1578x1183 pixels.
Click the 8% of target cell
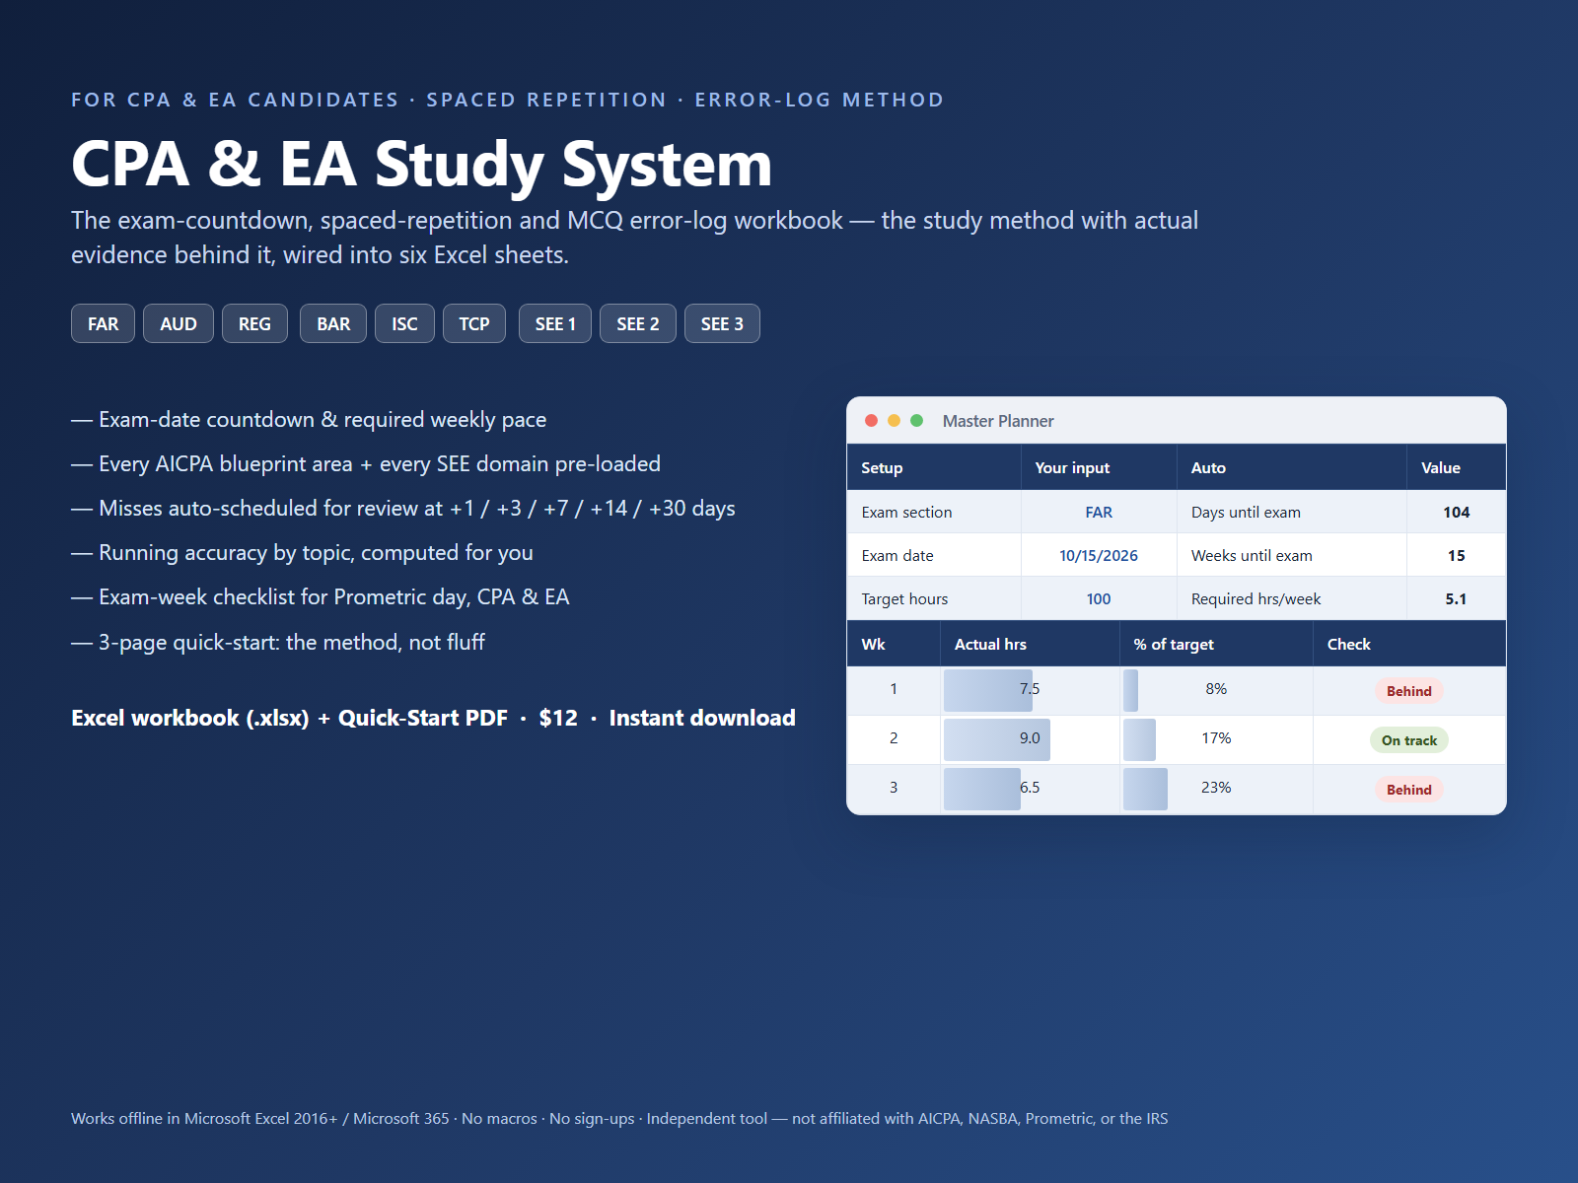1216,689
